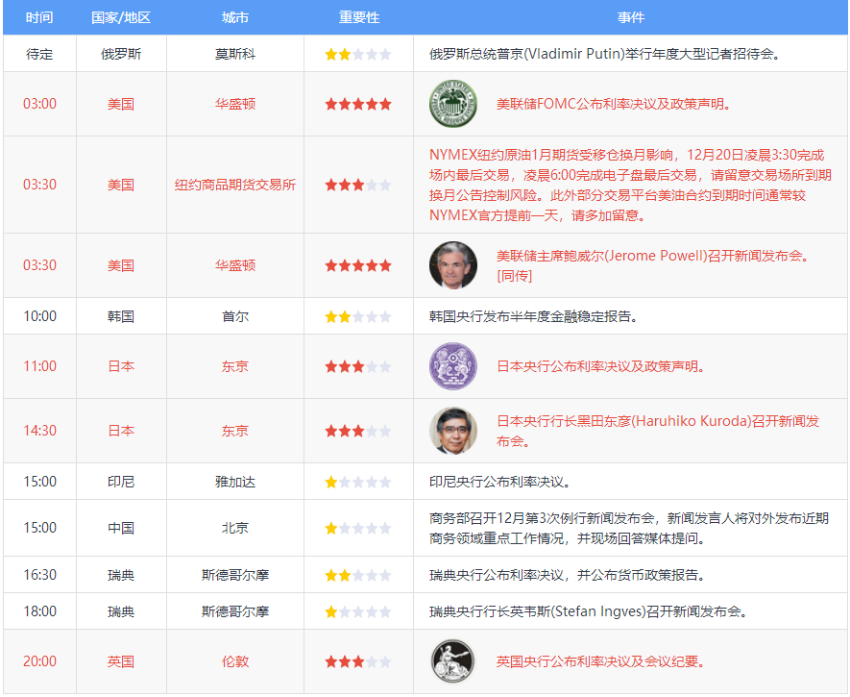Click the 英国 country cell
This screenshot has height=697, width=850.
coord(121,661)
